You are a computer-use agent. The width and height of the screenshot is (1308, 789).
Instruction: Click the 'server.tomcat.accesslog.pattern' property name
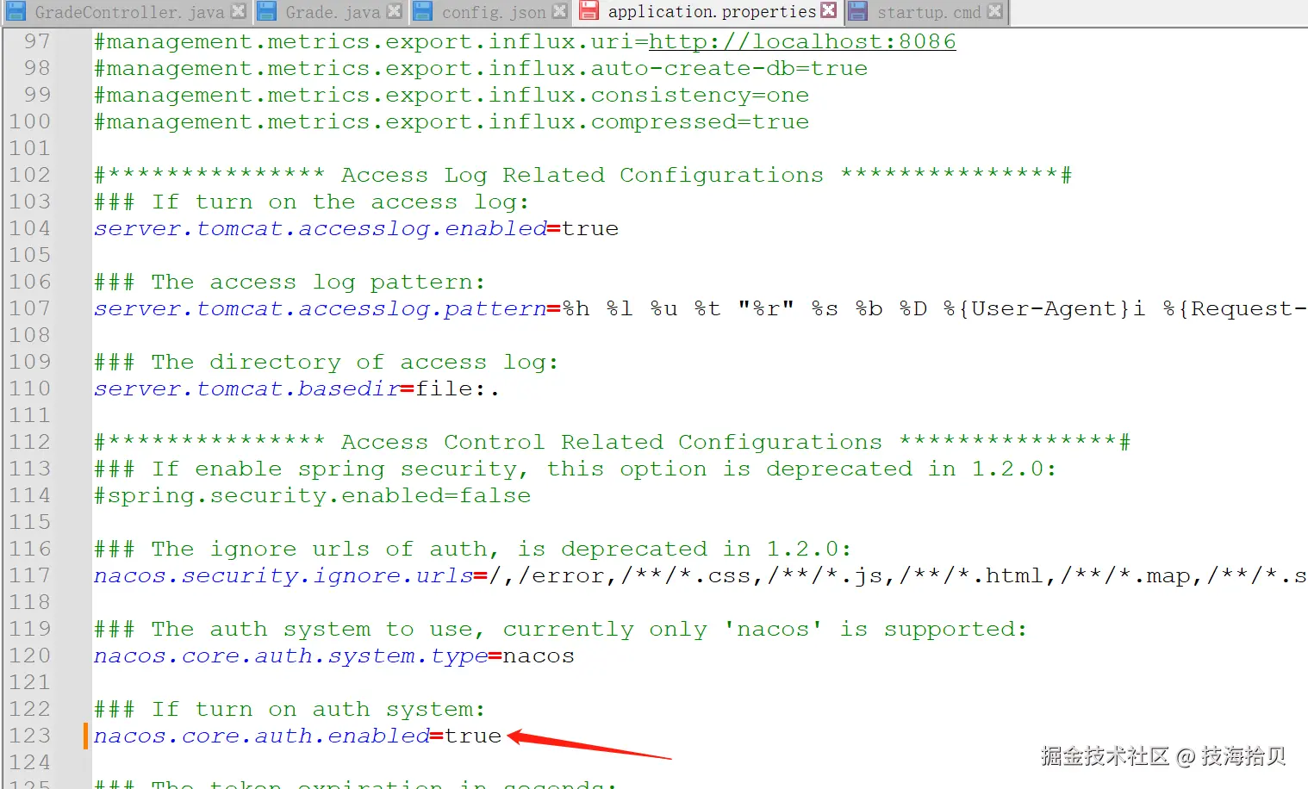[321, 308]
